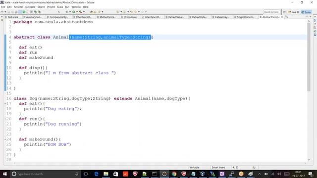317x178 pixels.
Task: Click the 'extends' keyword on line 16
Action: (x=123, y=98)
